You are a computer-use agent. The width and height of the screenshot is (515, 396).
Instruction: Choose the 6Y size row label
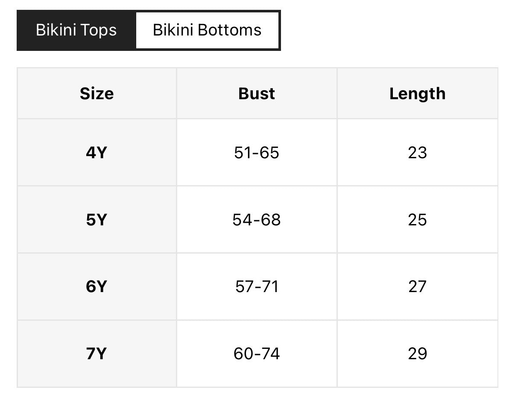pyautogui.click(x=96, y=287)
